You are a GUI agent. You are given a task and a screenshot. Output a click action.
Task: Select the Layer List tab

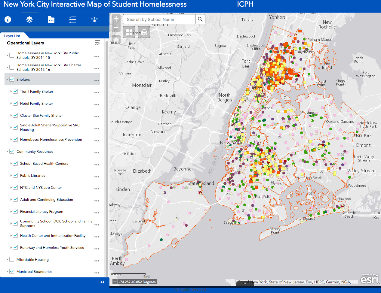coord(12,36)
